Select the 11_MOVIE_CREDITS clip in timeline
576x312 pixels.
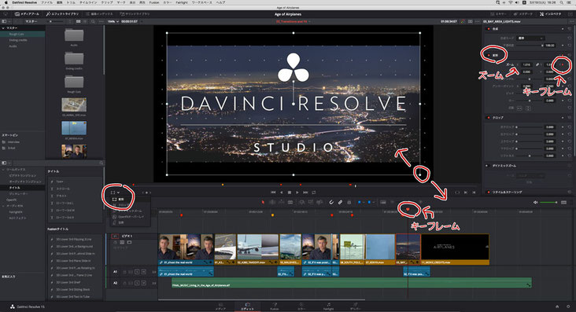click(455, 249)
